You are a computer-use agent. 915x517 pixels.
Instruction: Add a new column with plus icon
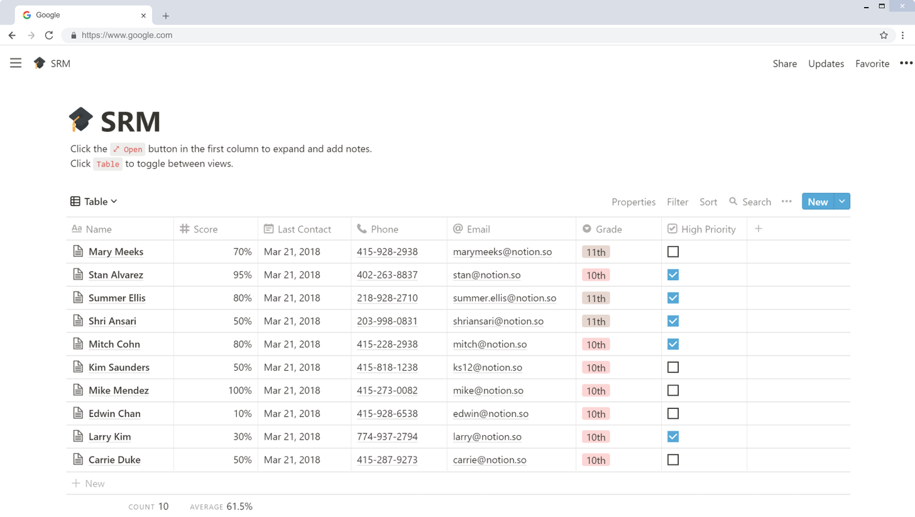point(759,229)
